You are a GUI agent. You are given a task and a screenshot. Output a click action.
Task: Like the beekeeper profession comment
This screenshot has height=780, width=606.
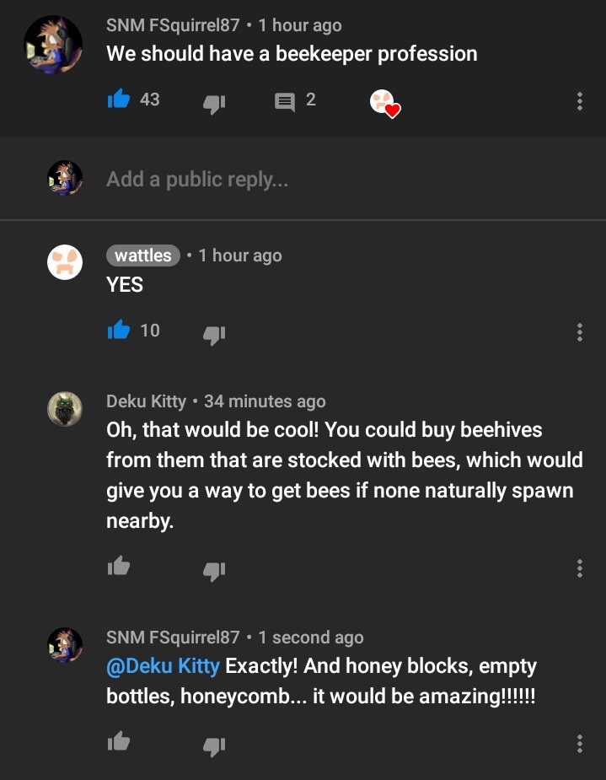[x=119, y=99]
